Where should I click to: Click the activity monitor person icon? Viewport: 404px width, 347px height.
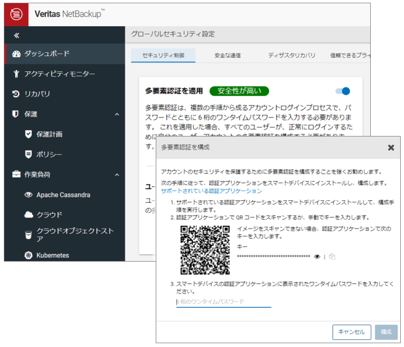[16, 74]
